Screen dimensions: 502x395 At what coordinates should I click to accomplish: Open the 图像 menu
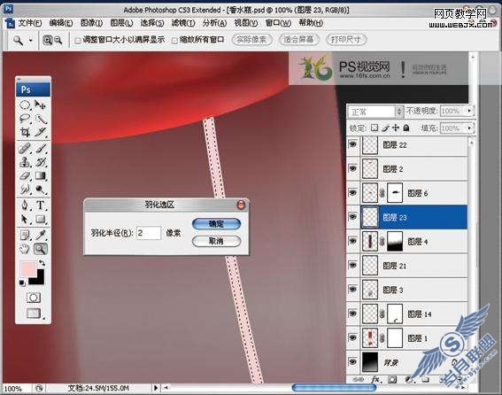[91, 23]
